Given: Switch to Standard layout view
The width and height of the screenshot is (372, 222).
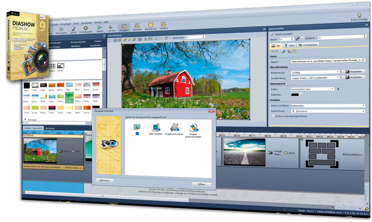Looking at the screenshot, I should 137,27.
